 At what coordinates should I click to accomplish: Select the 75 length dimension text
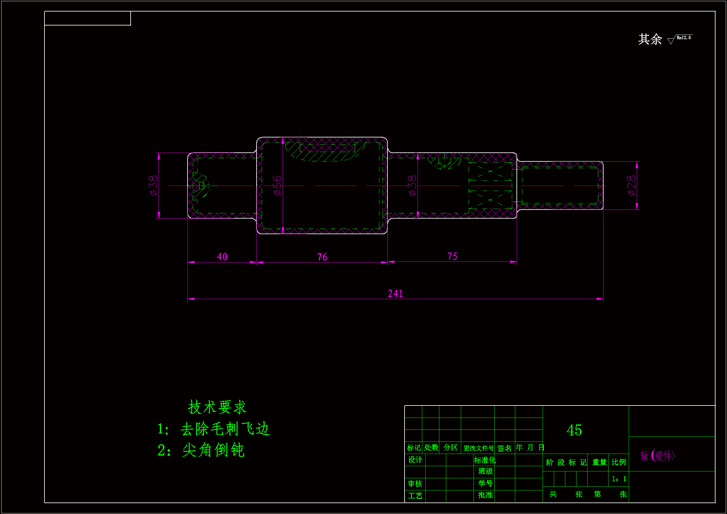pos(452,256)
